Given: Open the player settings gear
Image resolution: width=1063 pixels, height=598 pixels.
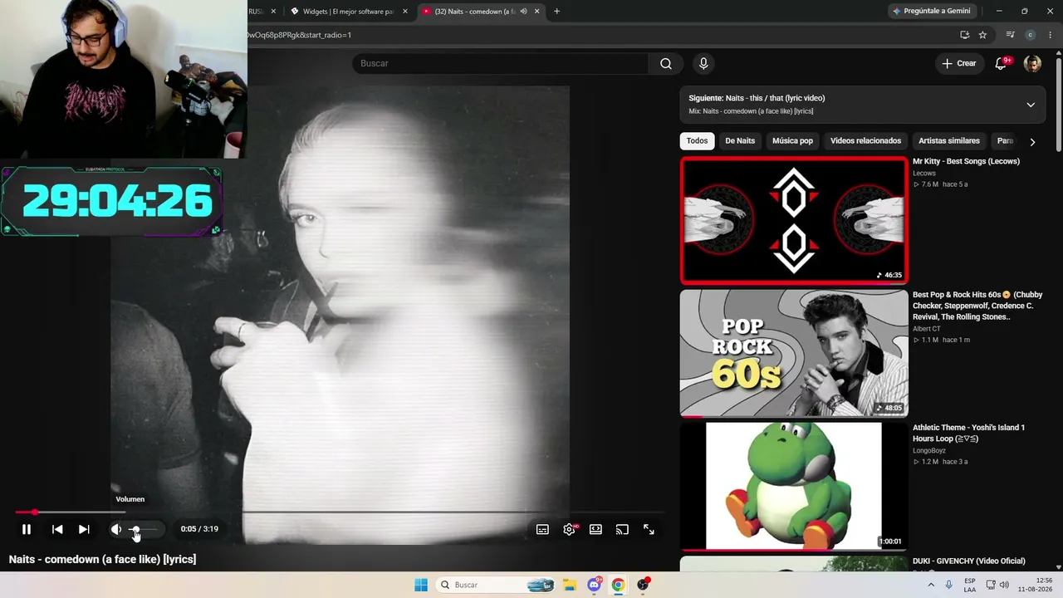Looking at the screenshot, I should tap(569, 529).
